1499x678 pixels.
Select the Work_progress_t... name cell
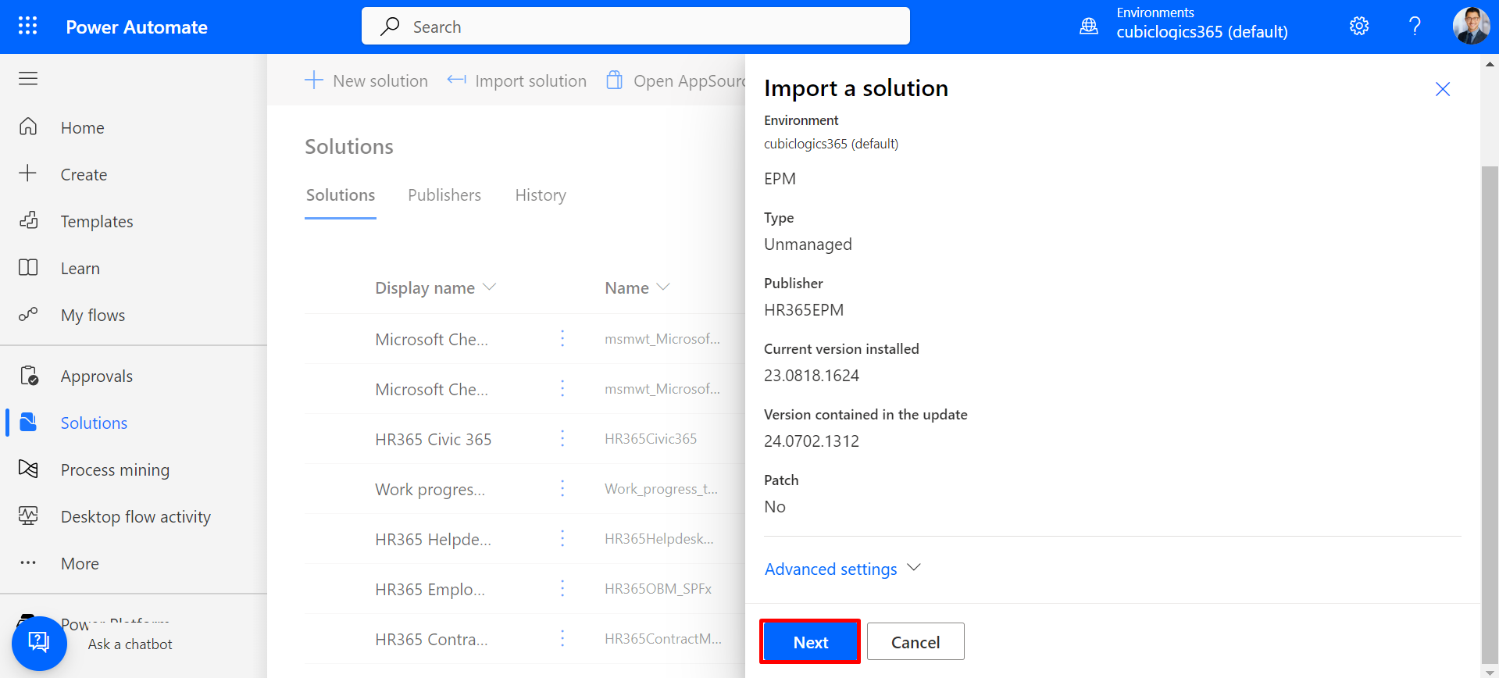point(662,489)
